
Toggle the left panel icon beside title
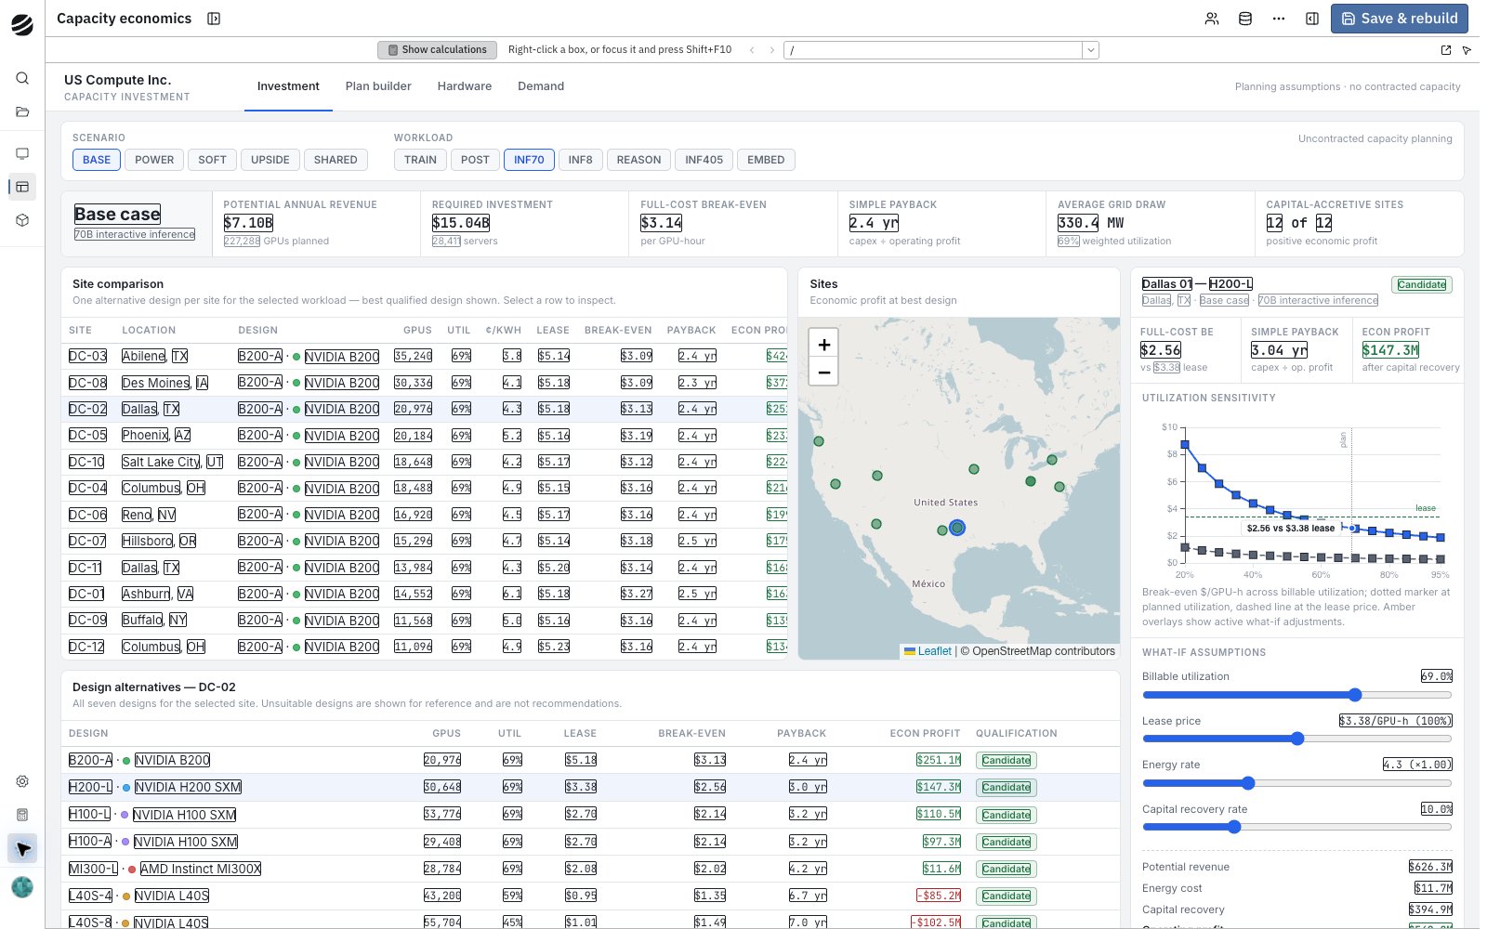pos(214,19)
